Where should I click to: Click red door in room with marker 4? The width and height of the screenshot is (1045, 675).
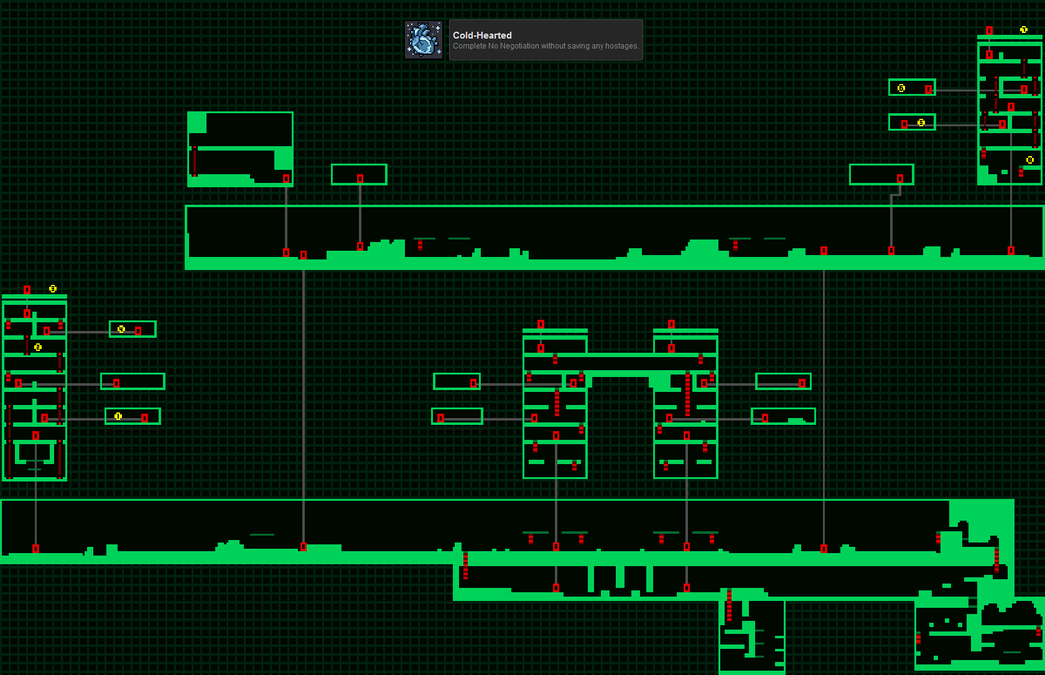pyautogui.click(x=138, y=331)
